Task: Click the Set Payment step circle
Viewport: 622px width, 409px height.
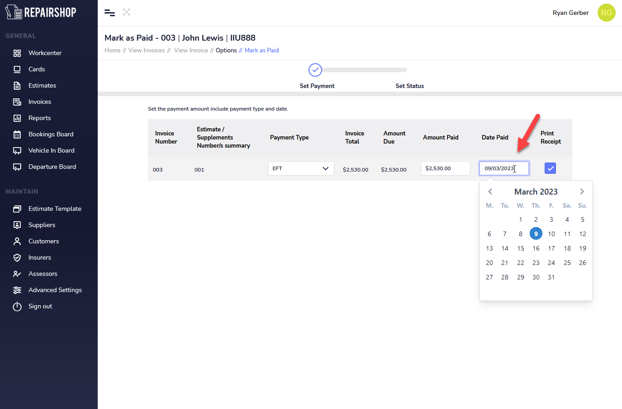Action: tap(315, 70)
